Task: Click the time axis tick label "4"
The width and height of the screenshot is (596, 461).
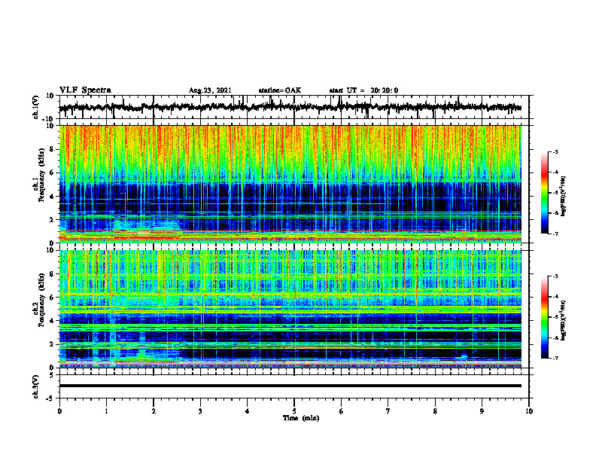Action: 247,411
